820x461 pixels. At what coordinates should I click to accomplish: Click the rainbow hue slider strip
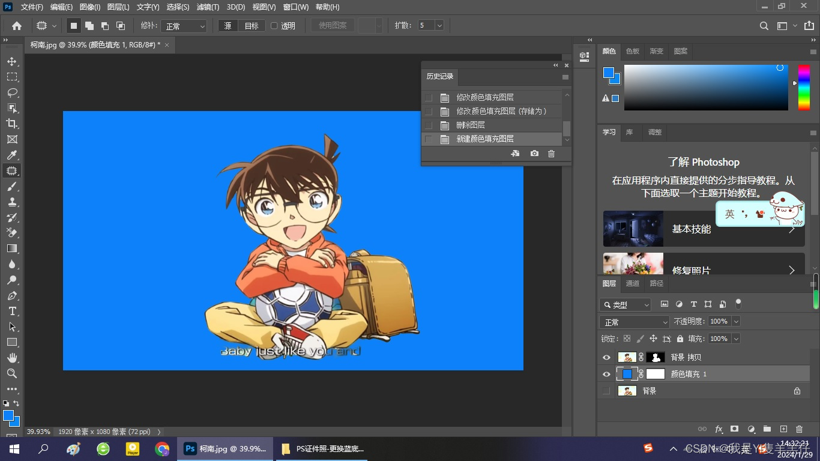tap(804, 88)
